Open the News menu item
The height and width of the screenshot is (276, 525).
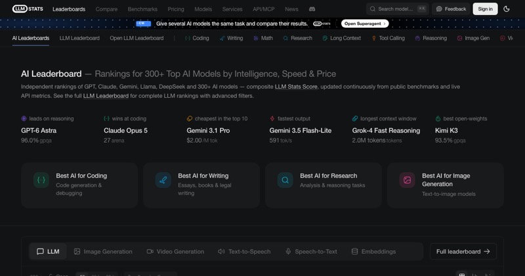tap(291, 9)
